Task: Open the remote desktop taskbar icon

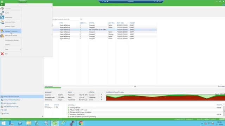Action: 72,123
